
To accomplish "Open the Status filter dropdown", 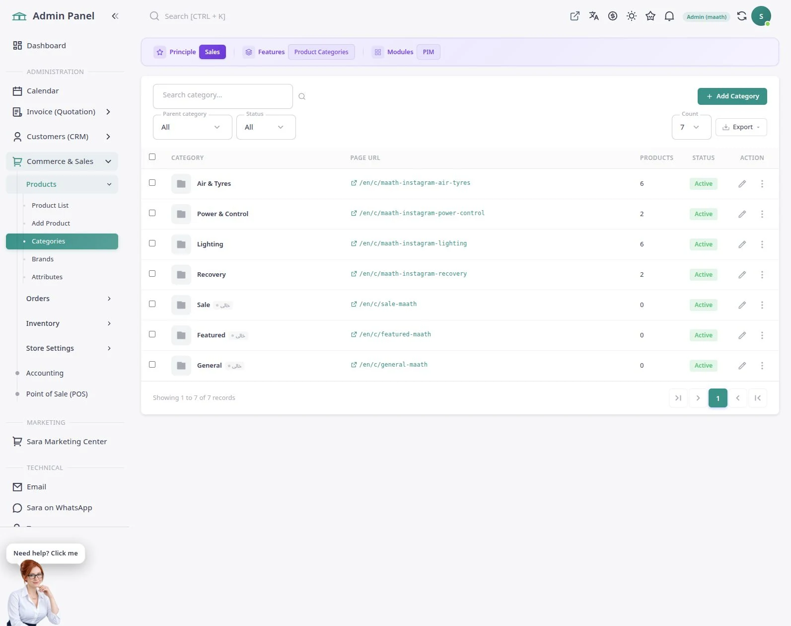I will point(266,127).
